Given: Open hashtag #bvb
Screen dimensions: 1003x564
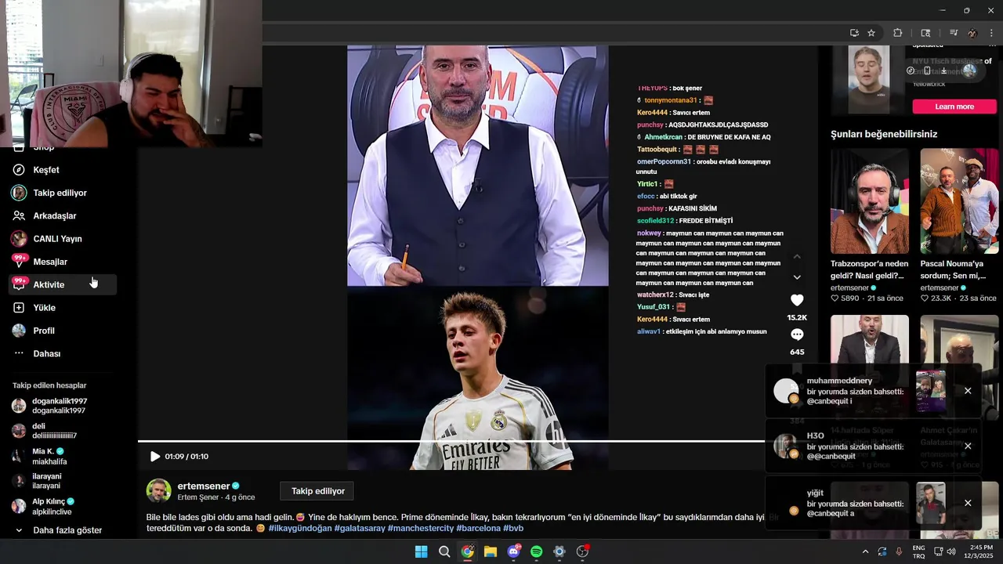Looking at the screenshot, I should 513,528.
